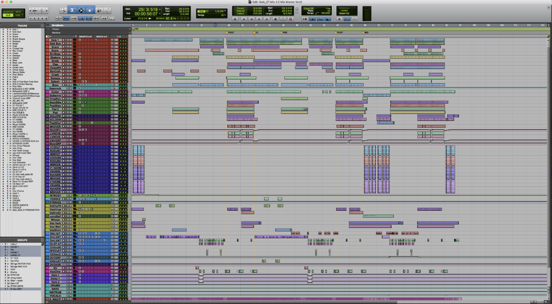Open the toolbar options menu at top right
This screenshot has width=552, height=304.
549,8
